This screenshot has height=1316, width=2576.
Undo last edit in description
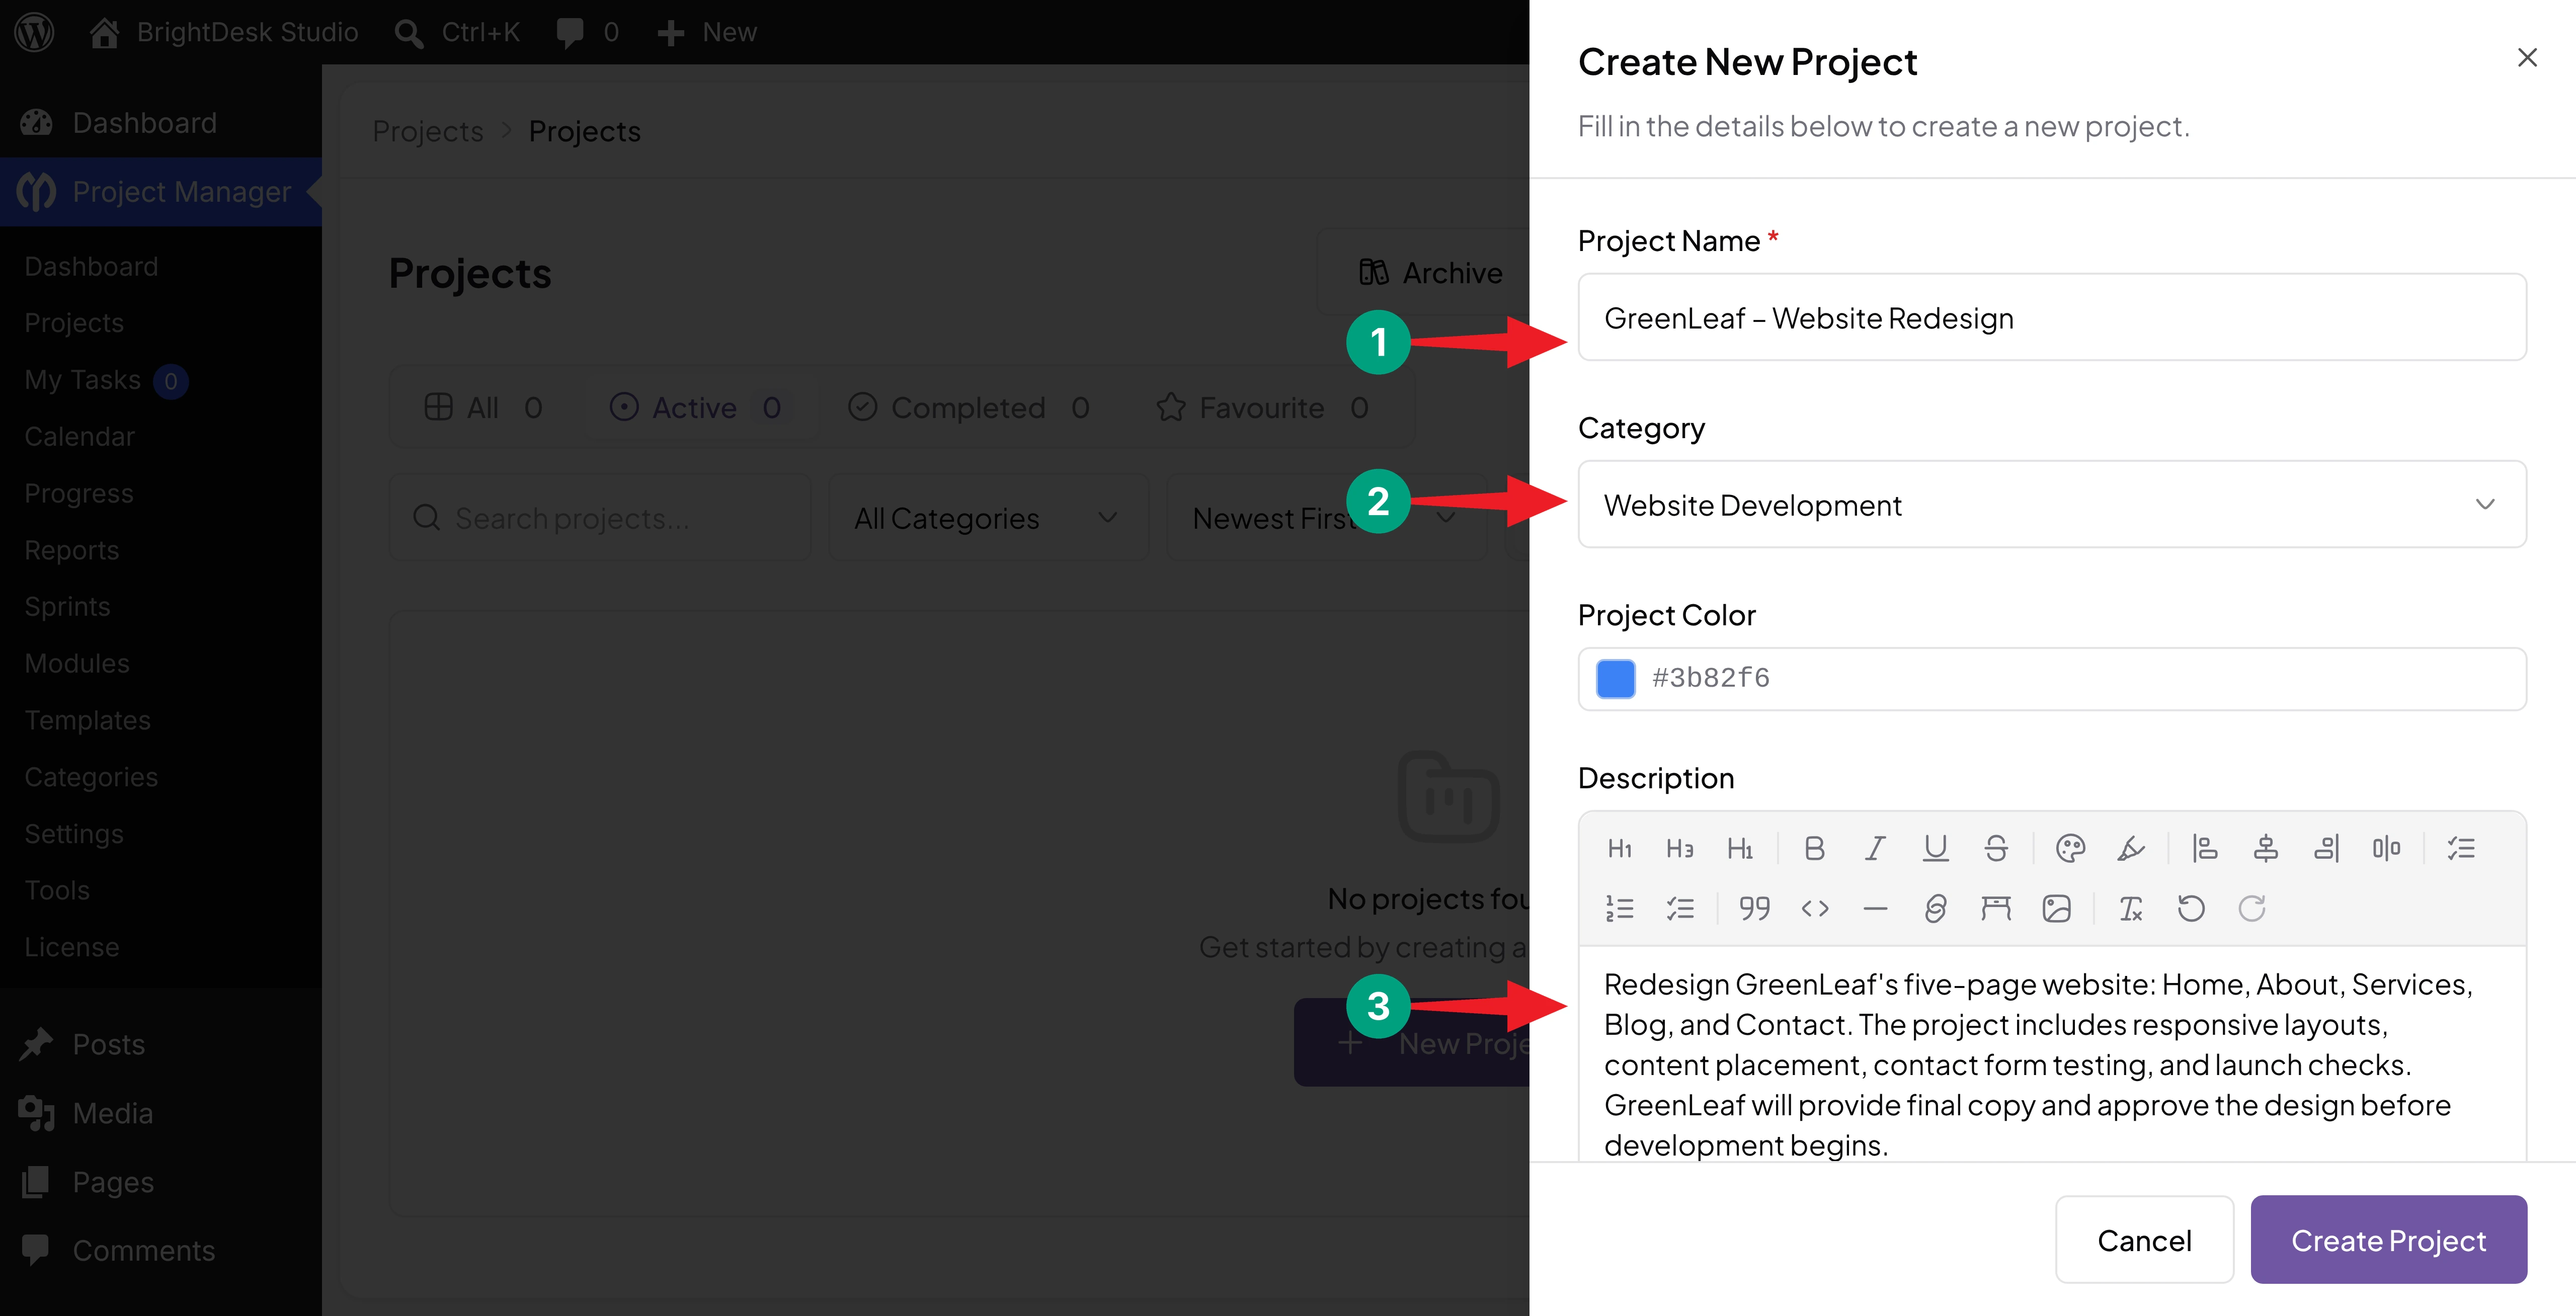point(2191,909)
